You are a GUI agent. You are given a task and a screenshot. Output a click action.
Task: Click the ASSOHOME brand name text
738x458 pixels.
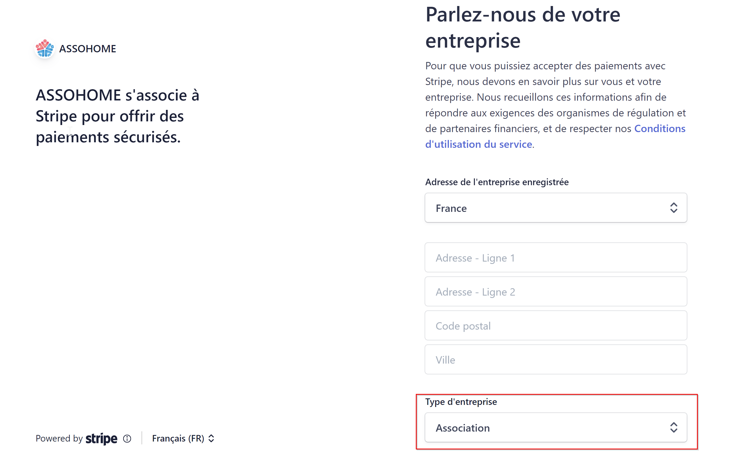click(x=88, y=49)
